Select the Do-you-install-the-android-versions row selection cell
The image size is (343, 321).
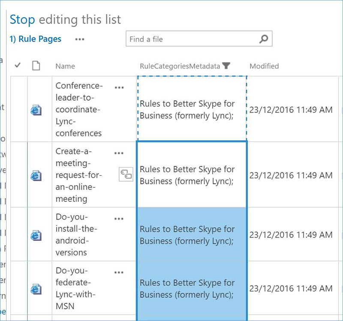(x=18, y=234)
